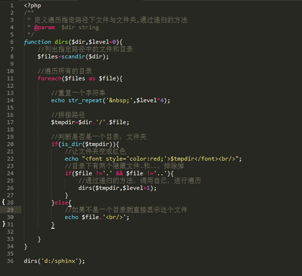Click the comment on line 21 about red folders
This screenshot has height=276, width=302.
[95, 152]
